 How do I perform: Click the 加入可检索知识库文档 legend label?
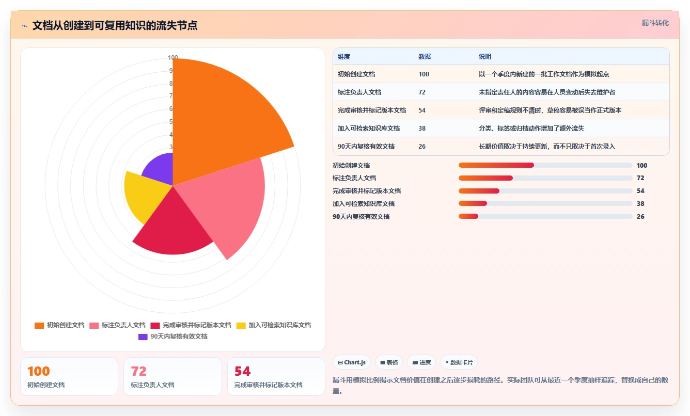[280, 325]
